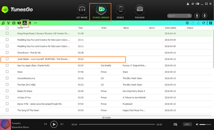Click the search magnifier icon
Viewport: 214px width, 130px height.
[189, 16]
